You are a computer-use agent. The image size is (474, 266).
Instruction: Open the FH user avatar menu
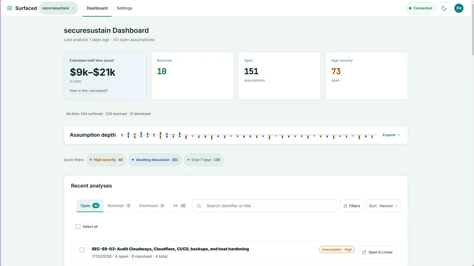459,8
